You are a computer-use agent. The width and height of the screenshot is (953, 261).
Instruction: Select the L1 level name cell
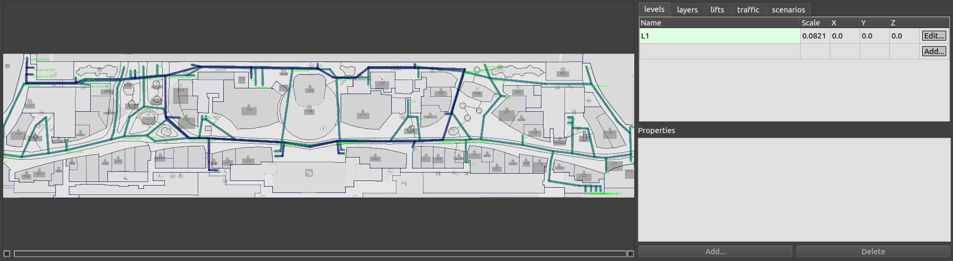[x=720, y=36]
